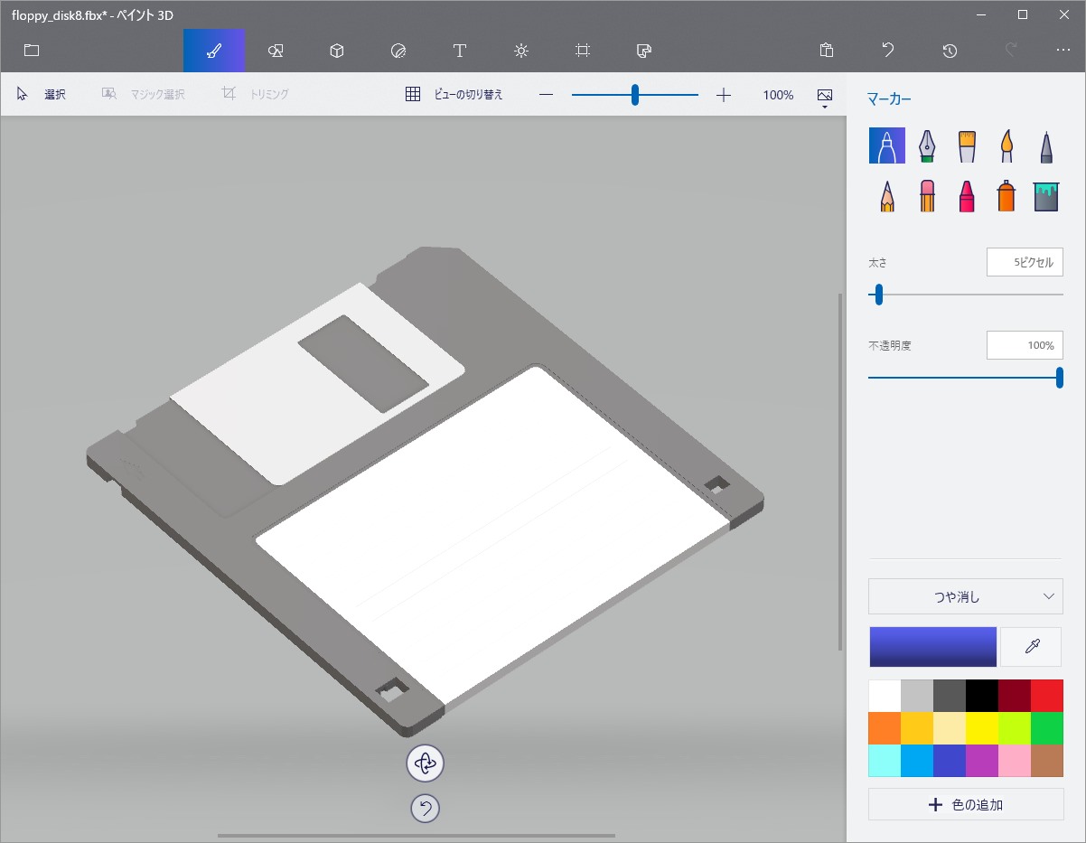Click the zoom in plus button
The image size is (1086, 843).
click(724, 95)
